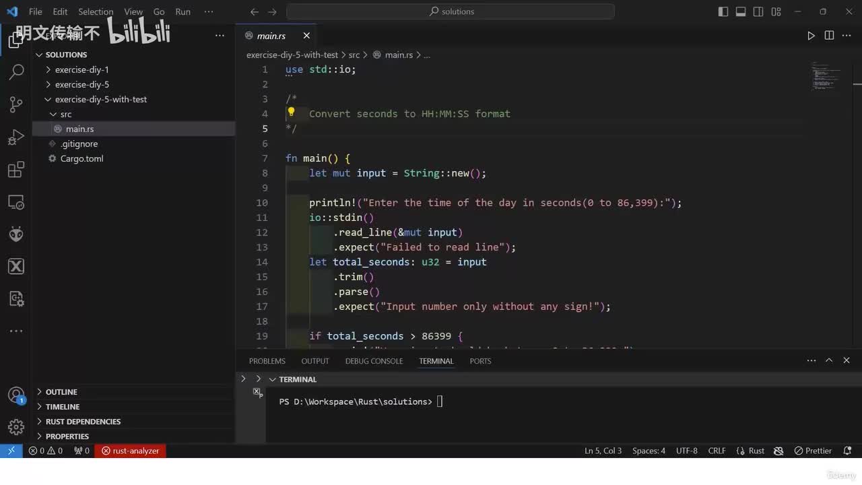
Task: Click the Run file play button
Action: click(811, 36)
